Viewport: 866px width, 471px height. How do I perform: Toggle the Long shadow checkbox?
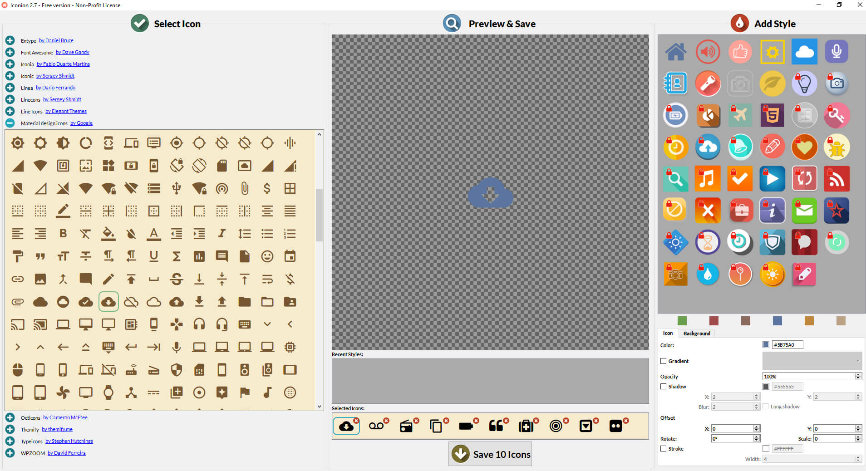pos(766,407)
